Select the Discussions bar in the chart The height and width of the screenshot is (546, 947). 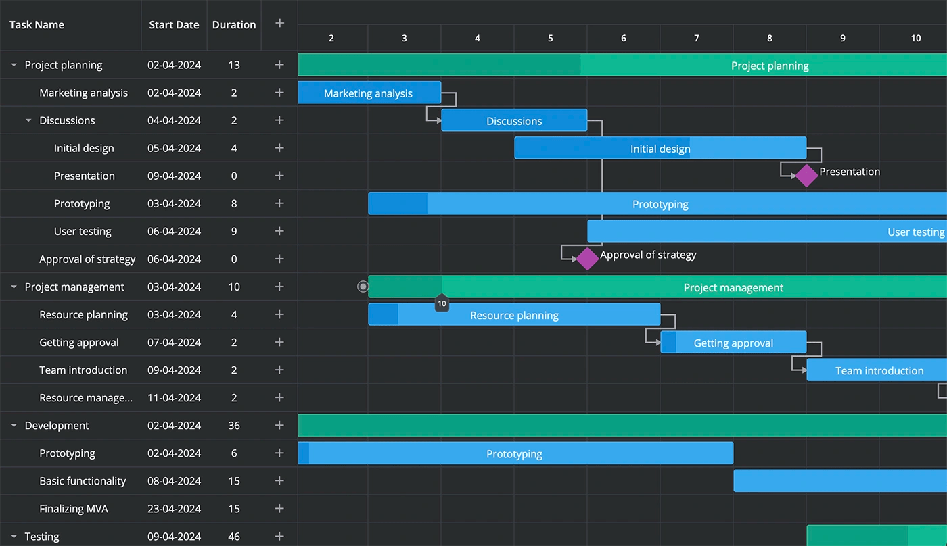[x=514, y=120]
